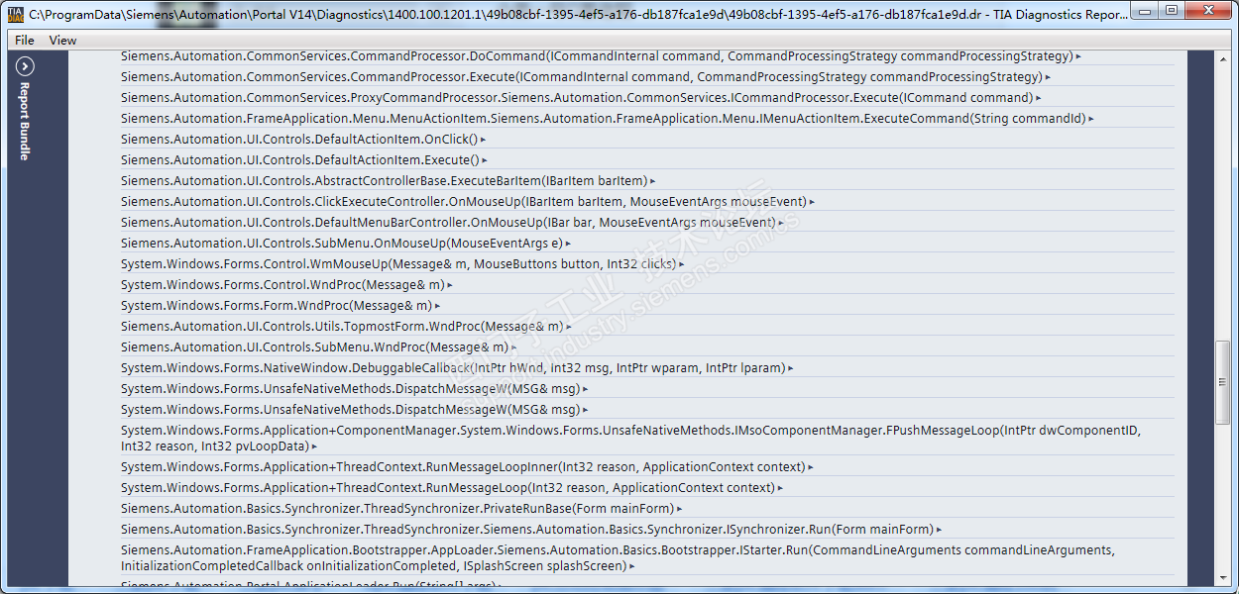Viewport: 1239px width, 594px height.
Task: Expand arrow after NativeWindow.DebuggableCallback line
Action: (x=791, y=369)
